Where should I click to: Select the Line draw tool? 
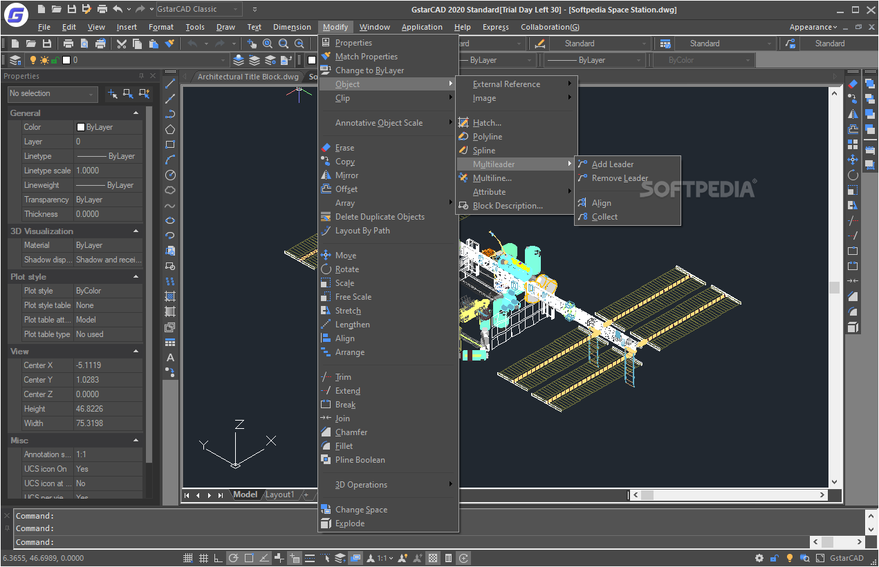(x=170, y=84)
